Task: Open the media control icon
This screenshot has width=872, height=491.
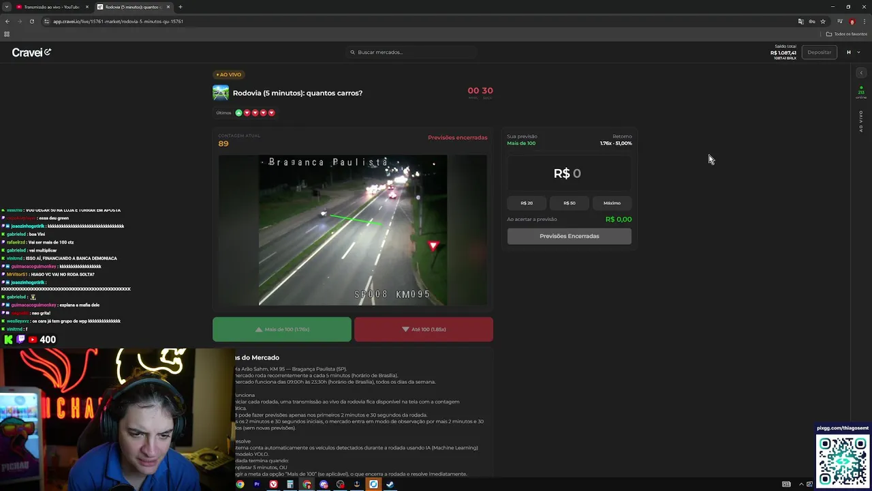Action: pyautogui.click(x=840, y=21)
